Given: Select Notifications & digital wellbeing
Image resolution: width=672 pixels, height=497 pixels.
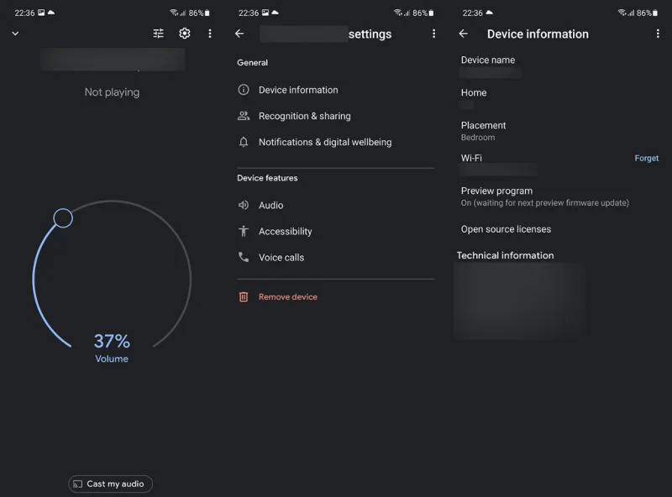Looking at the screenshot, I should tap(335, 142).
